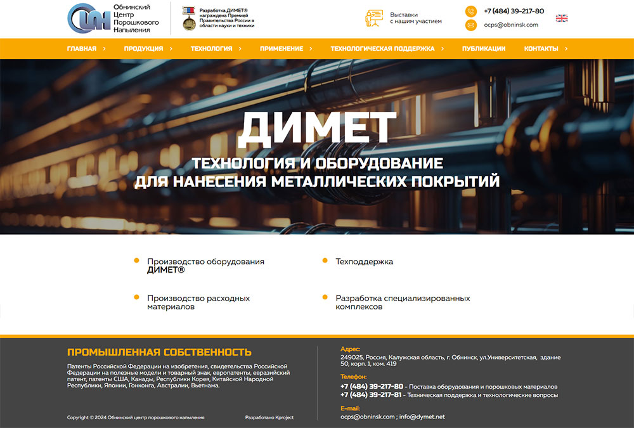
Task: Expand the chevron next to Главная
Action: [x=105, y=49]
